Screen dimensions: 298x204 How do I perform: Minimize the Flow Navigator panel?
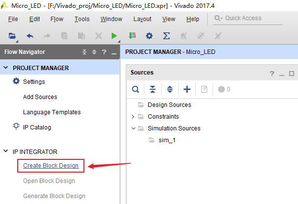click(114, 53)
